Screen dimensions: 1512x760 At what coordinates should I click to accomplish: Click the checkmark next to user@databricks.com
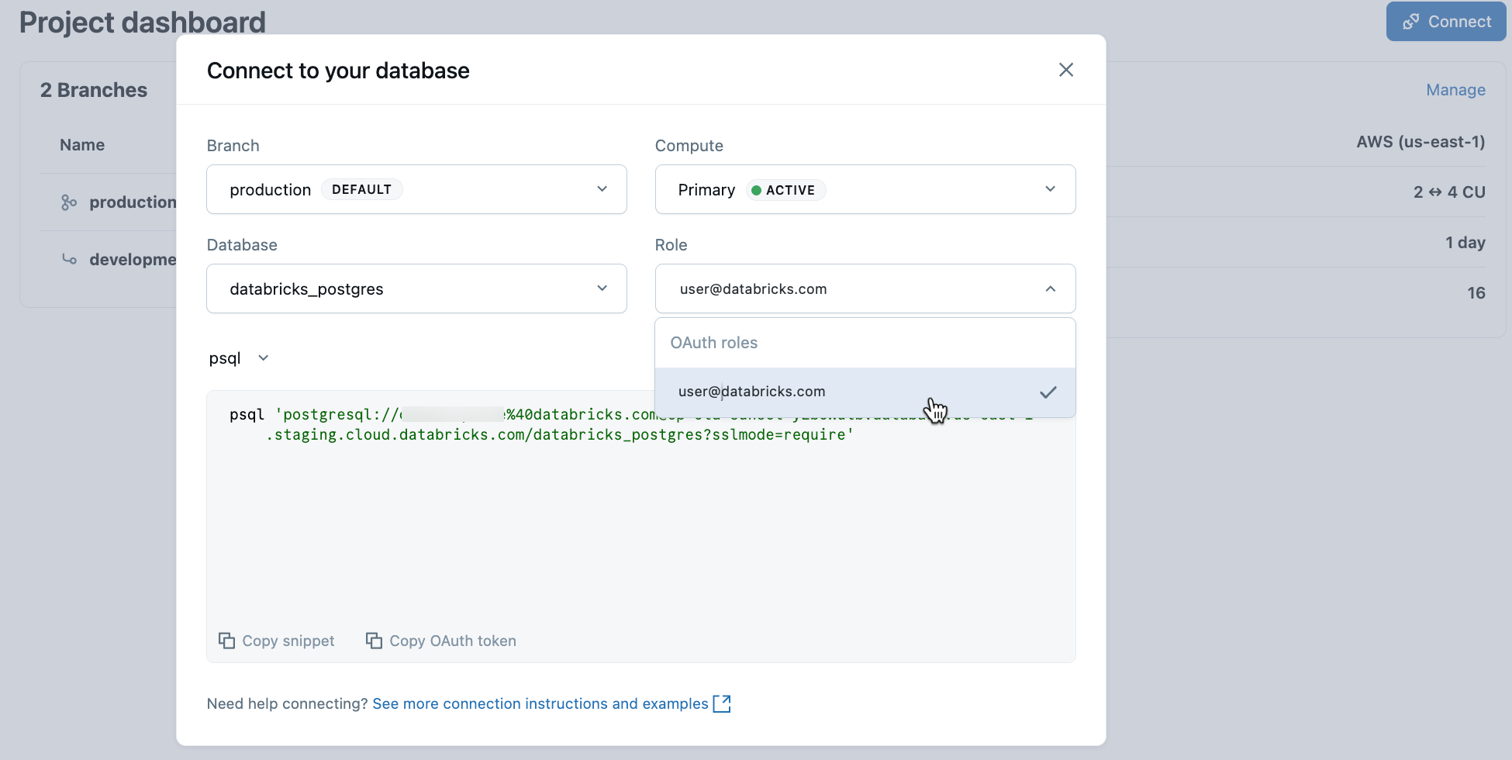pos(1048,392)
